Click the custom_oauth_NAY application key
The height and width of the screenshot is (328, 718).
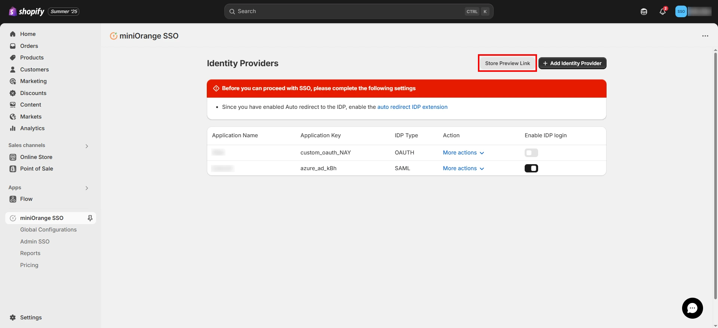[x=325, y=153]
